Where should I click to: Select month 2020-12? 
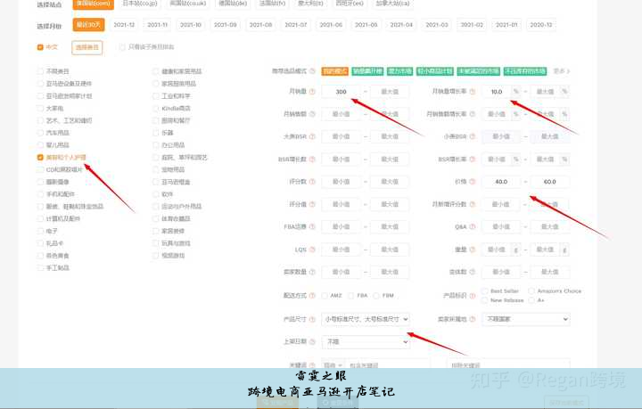[x=541, y=25]
